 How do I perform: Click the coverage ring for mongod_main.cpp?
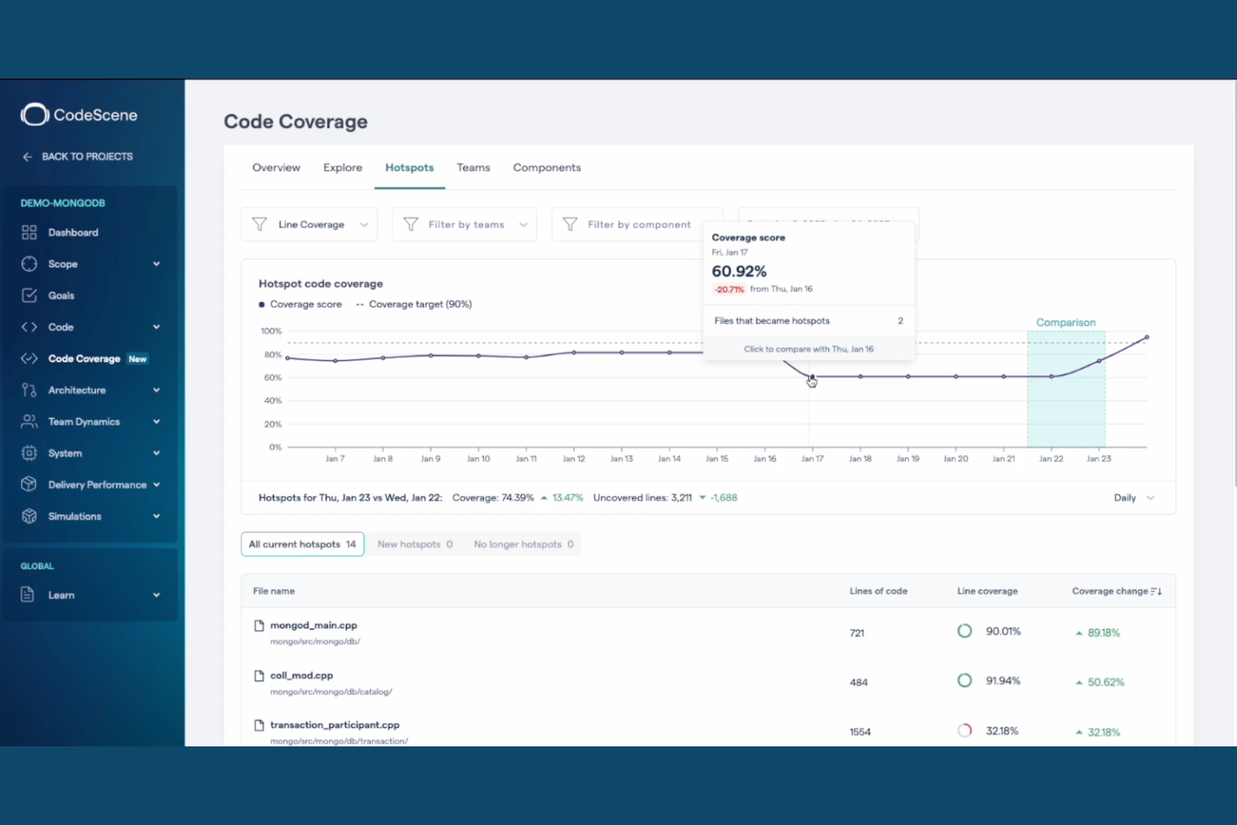(965, 631)
